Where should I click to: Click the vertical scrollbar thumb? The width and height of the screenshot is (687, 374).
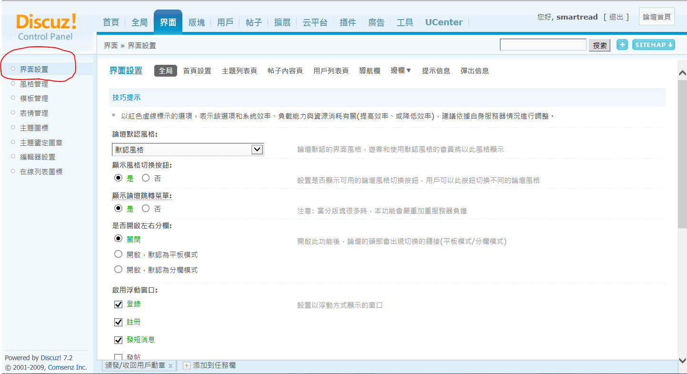pyautogui.click(x=682, y=153)
